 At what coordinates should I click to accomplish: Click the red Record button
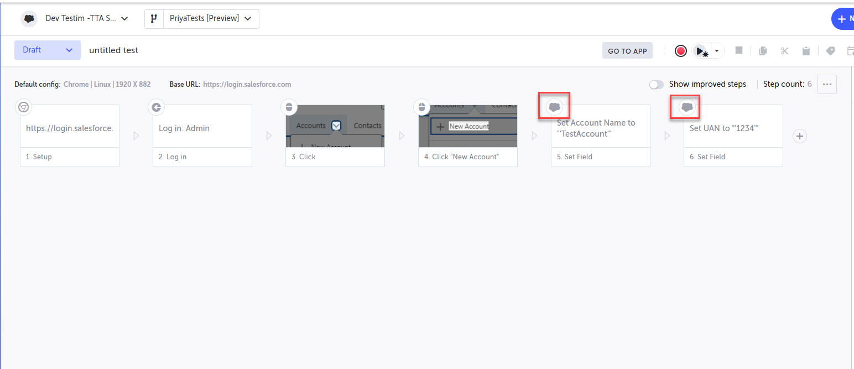681,51
